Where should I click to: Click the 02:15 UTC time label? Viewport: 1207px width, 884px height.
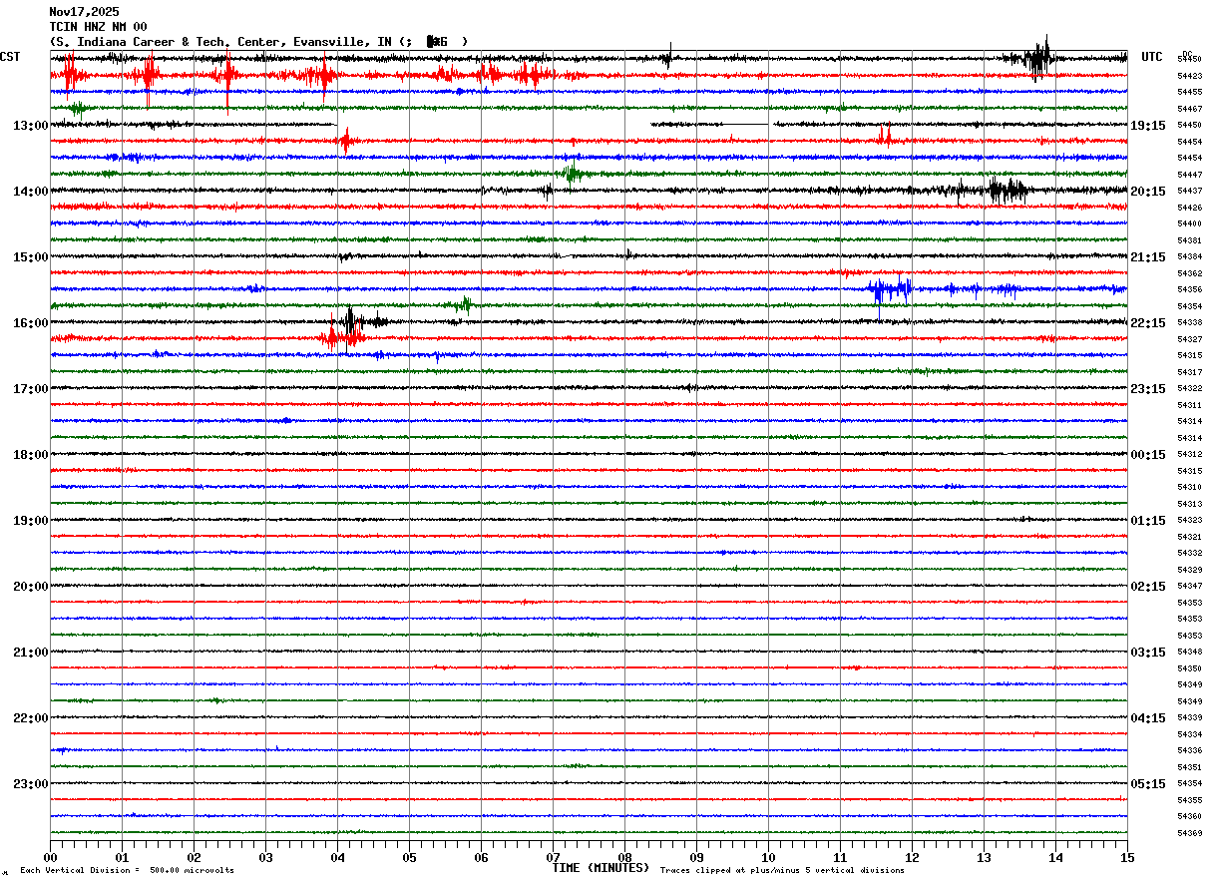point(1148,587)
